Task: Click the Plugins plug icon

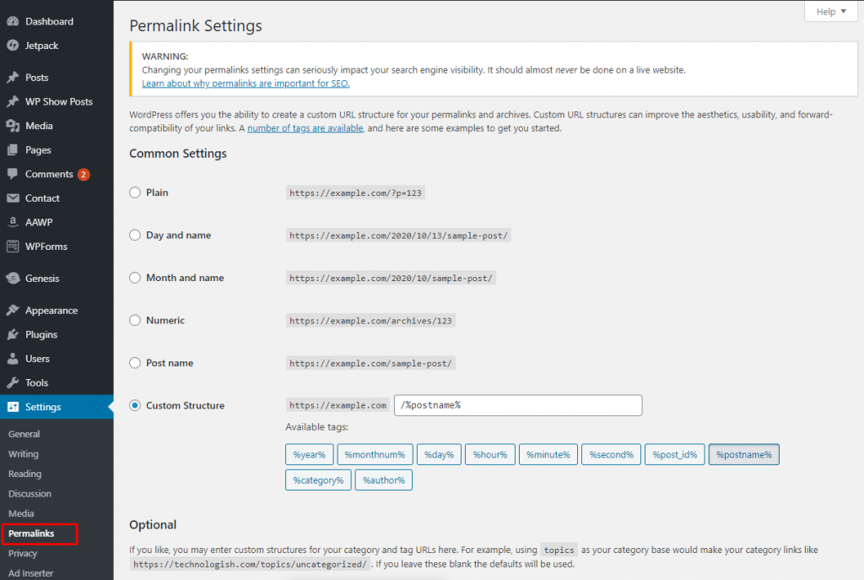Action: coord(13,334)
